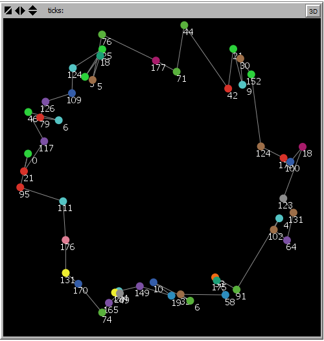Select the green node labeled 152

tap(251, 75)
